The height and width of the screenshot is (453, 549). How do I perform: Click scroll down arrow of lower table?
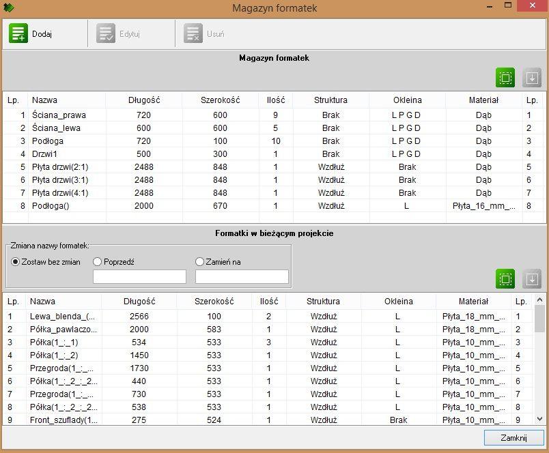(540, 419)
